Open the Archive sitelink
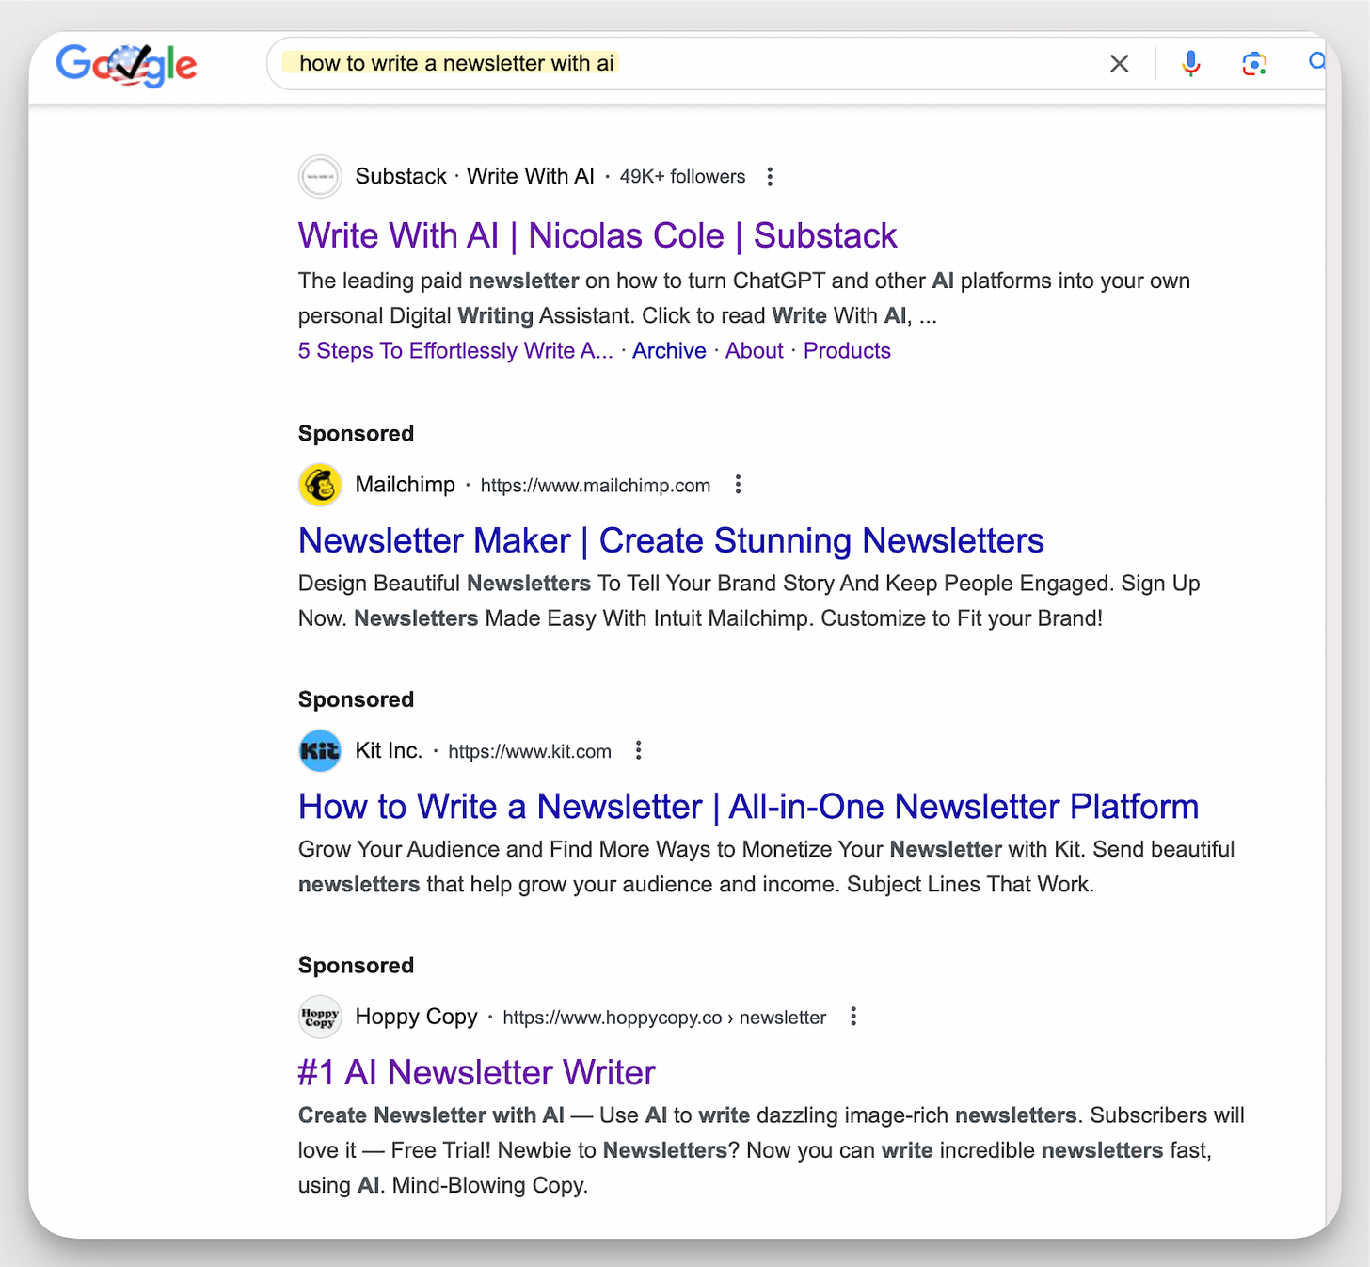Viewport: 1370px width, 1267px height. click(x=669, y=351)
